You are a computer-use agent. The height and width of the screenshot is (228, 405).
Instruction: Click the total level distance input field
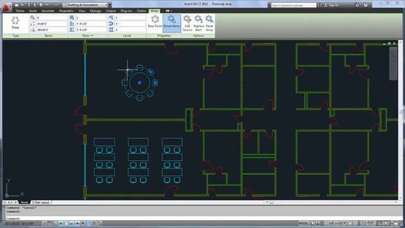pyautogui.click(x=130, y=30)
